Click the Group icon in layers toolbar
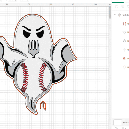Viewport: 129px width, 129px height. [116, 6]
